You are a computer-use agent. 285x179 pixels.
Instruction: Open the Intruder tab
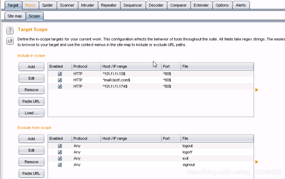coord(87,5)
